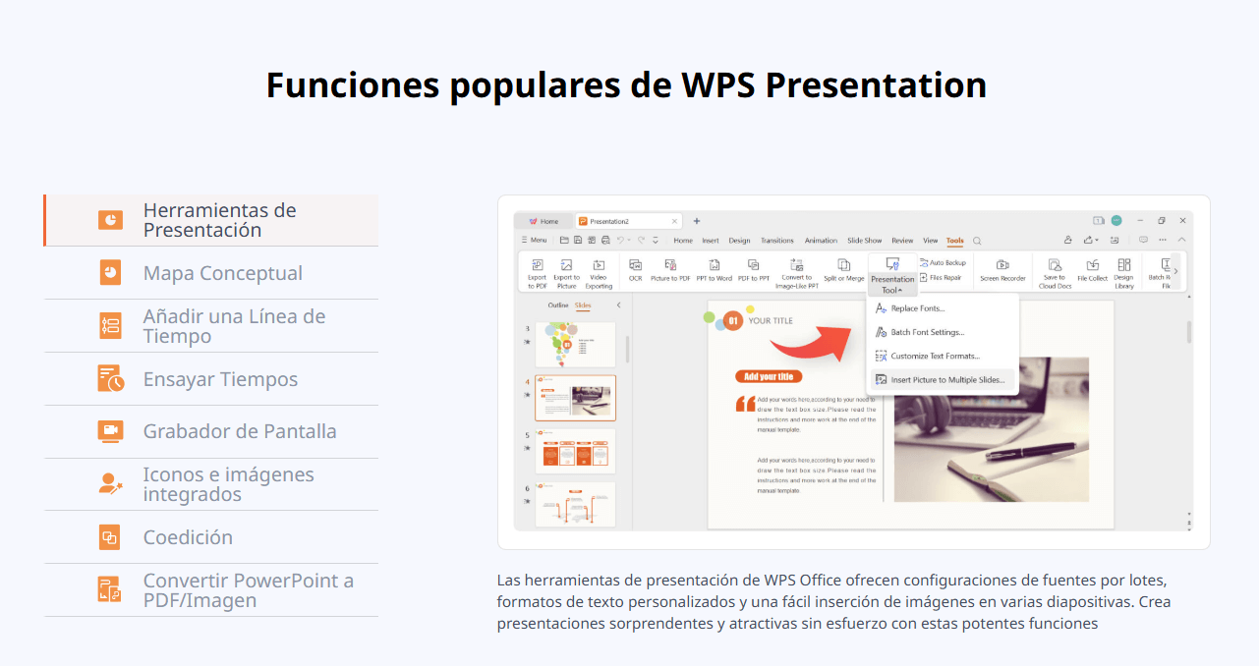Image resolution: width=1259 pixels, height=666 pixels.
Task: Show the Grabador de Pantalla feature
Action: tap(210, 431)
